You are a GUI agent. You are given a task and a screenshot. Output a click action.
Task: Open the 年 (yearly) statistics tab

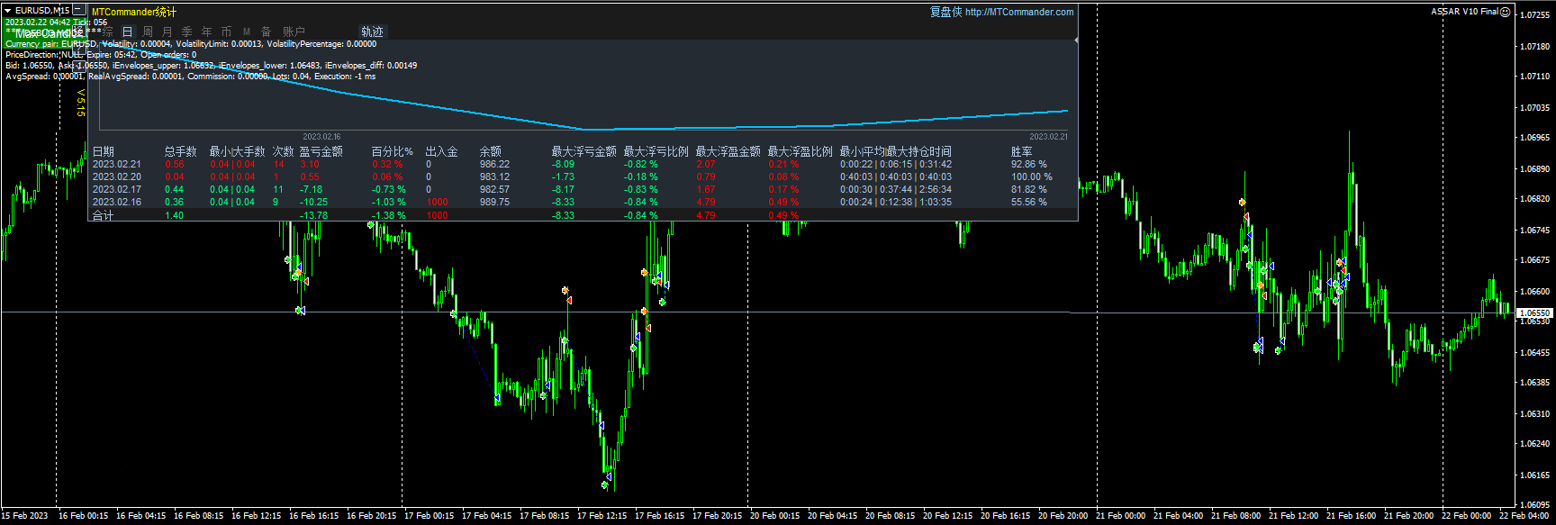[206, 32]
